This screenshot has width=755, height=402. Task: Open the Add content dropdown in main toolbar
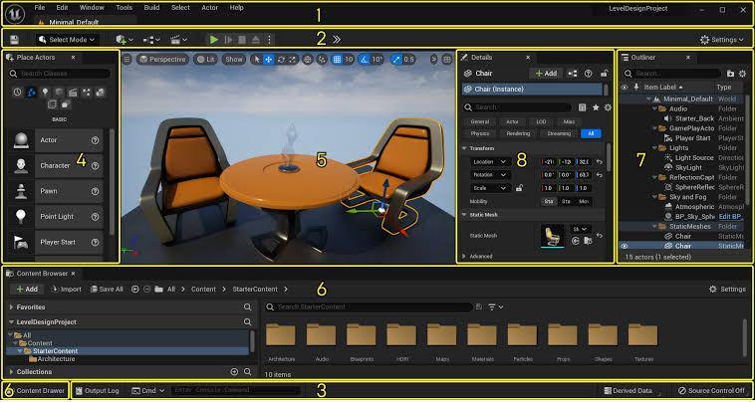click(125, 40)
